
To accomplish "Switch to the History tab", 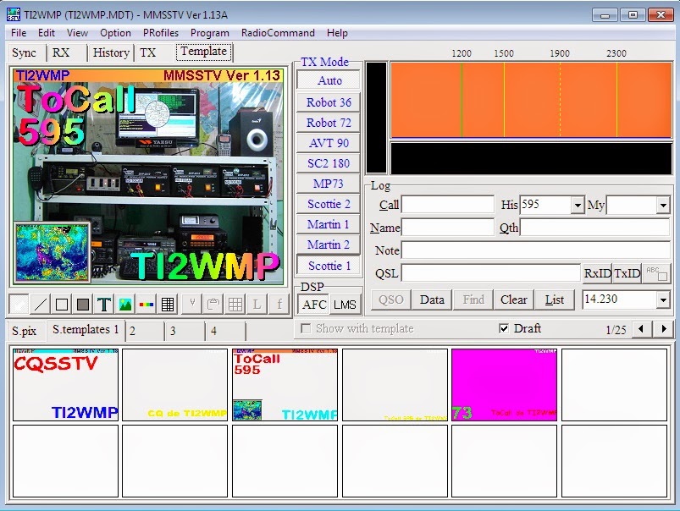I will coord(111,52).
